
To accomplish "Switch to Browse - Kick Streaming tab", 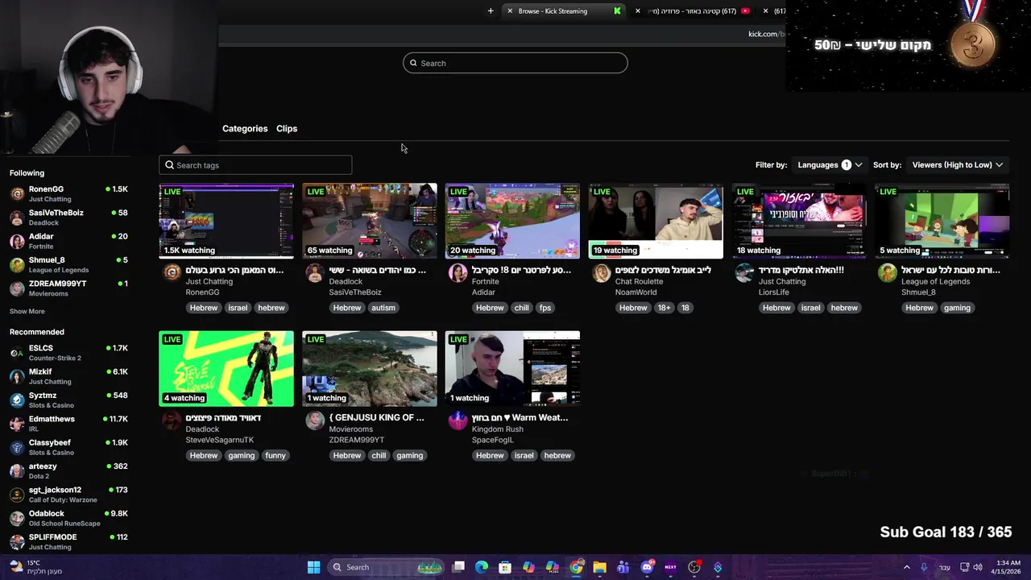I will click(x=563, y=10).
